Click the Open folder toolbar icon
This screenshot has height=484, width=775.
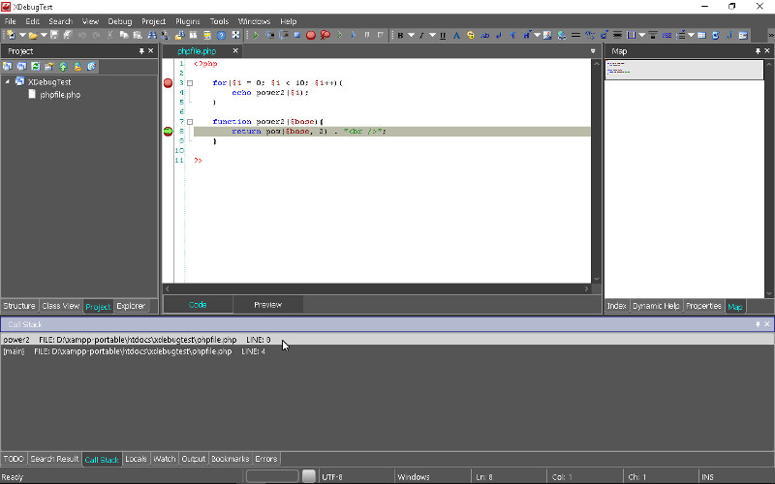coord(33,35)
